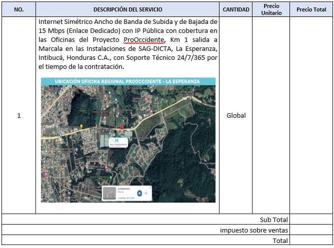Click the red location pin on the map
334x248 pixels.
point(121,129)
